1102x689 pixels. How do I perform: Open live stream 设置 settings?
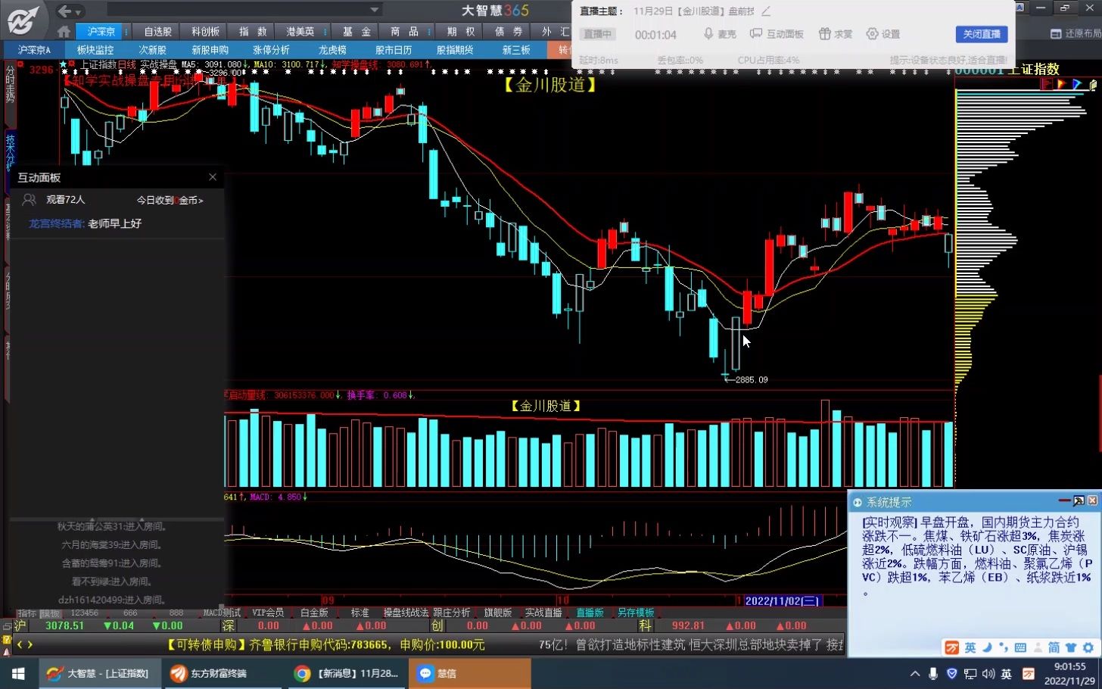pos(883,34)
